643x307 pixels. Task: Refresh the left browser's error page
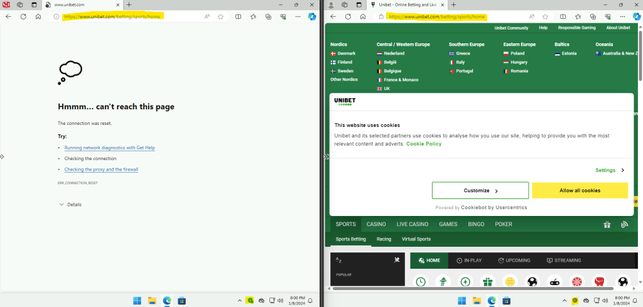pyautogui.click(x=23, y=17)
